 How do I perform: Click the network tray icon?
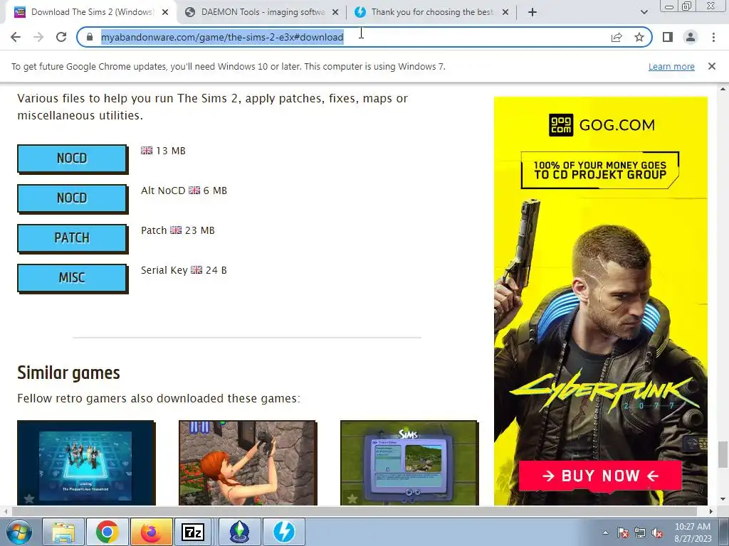640,533
